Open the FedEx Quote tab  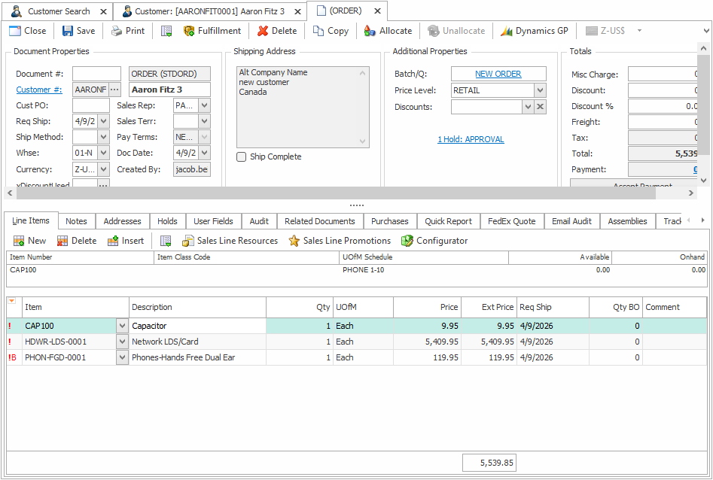(511, 221)
